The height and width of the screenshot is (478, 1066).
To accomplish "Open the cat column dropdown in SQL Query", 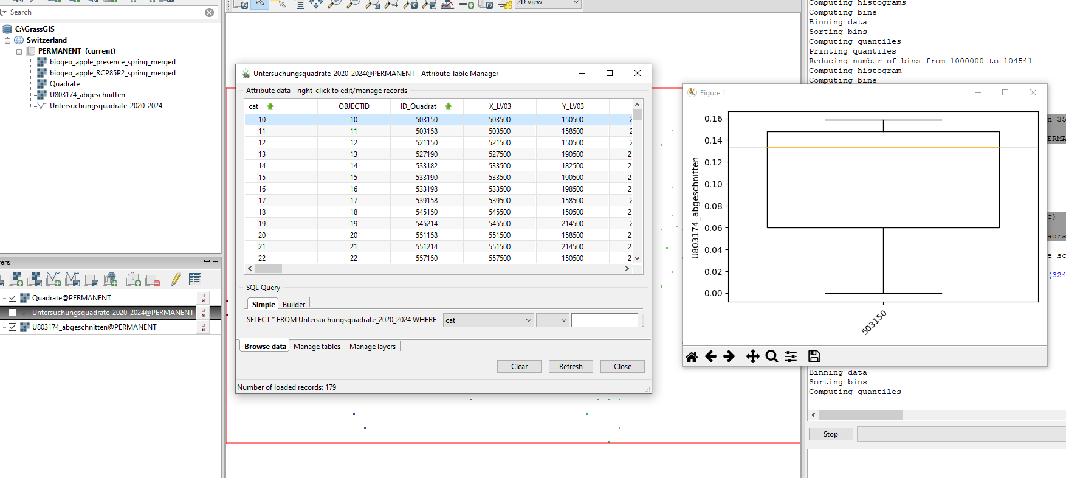I will [489, 320].
